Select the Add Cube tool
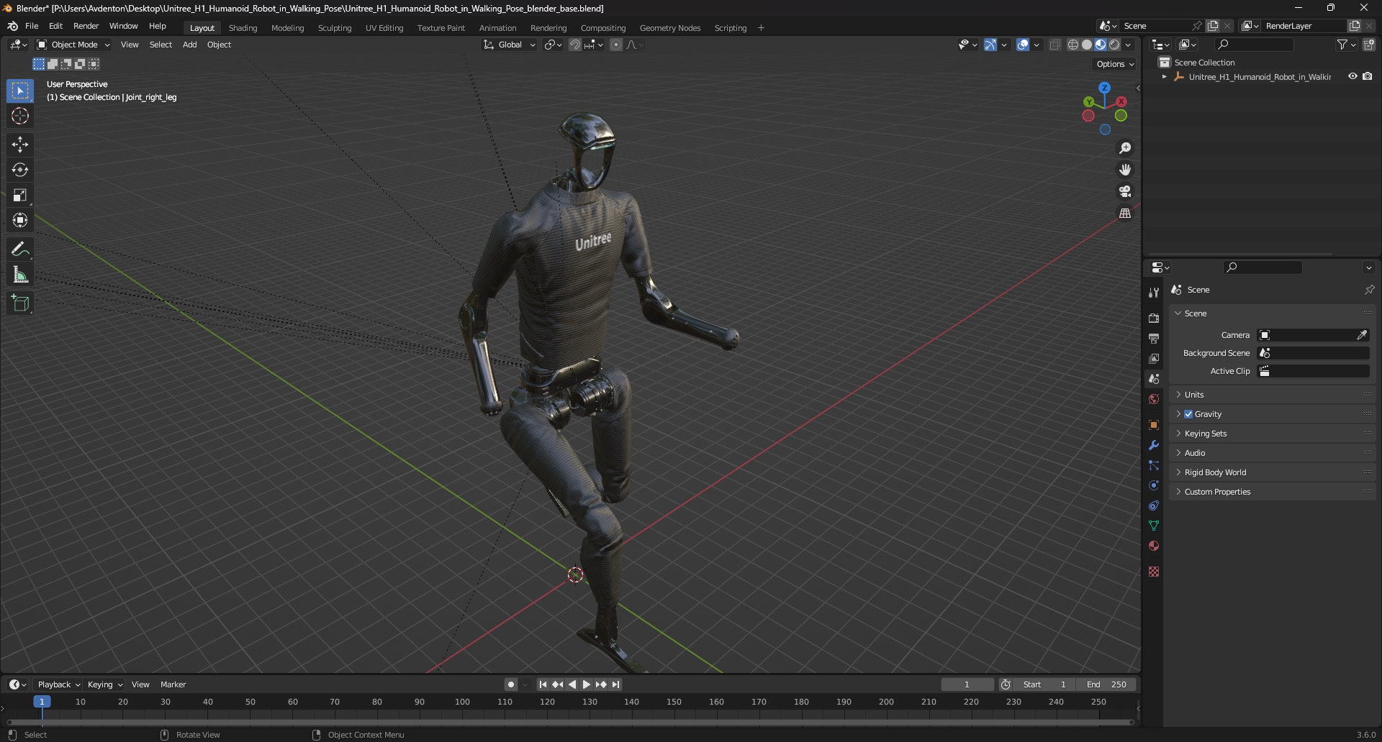 tap(20, 303)
